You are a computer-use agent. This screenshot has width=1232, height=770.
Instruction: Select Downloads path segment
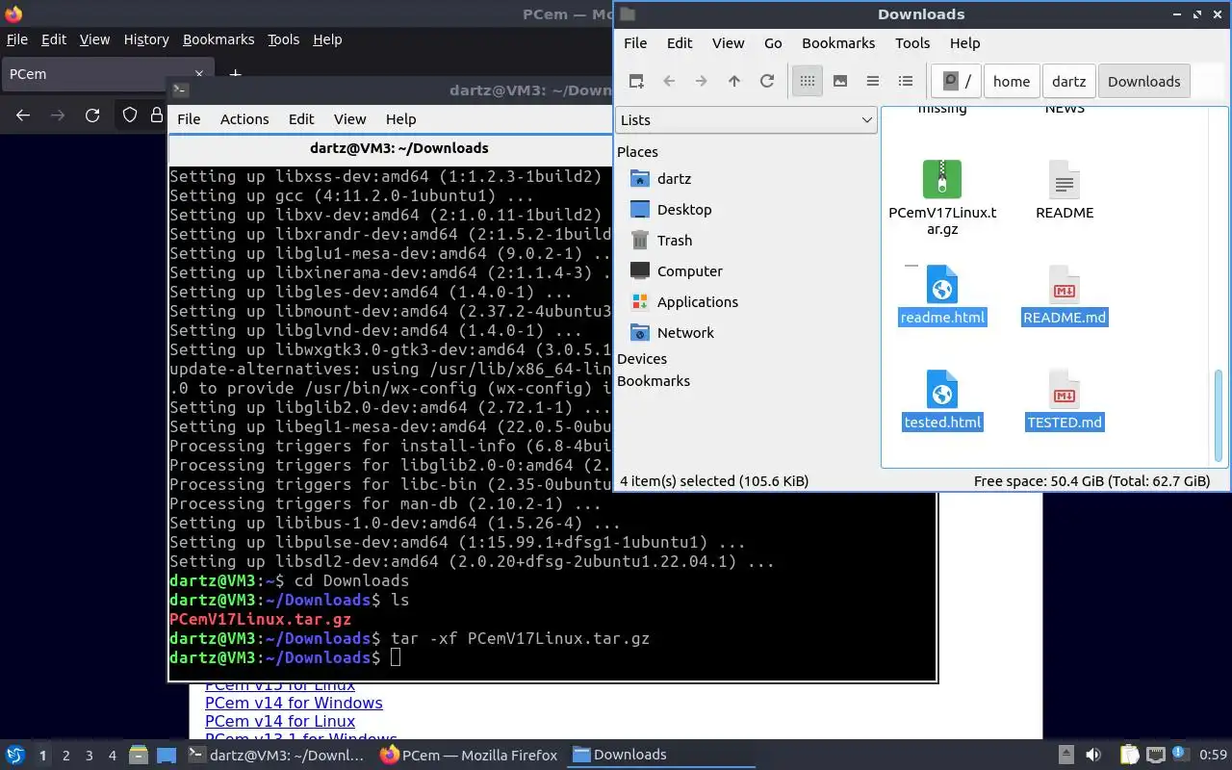1143,81
